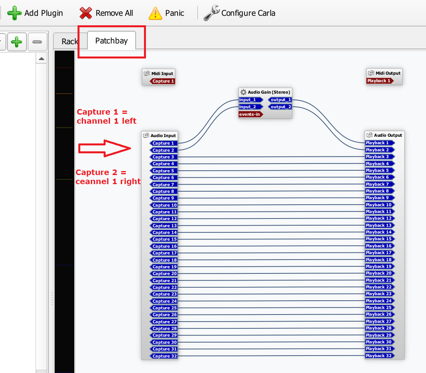The height and width of the screenshot is (373, 426).
Task: Open Configure Carla wrench icon
Action: 211,13
